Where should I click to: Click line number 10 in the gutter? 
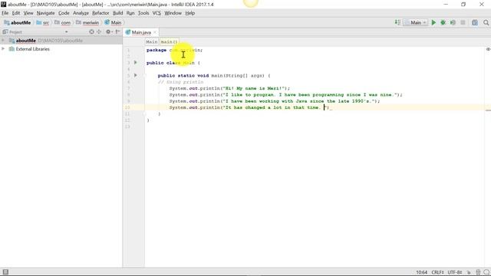pyautogui.click(x=127, y=107)
